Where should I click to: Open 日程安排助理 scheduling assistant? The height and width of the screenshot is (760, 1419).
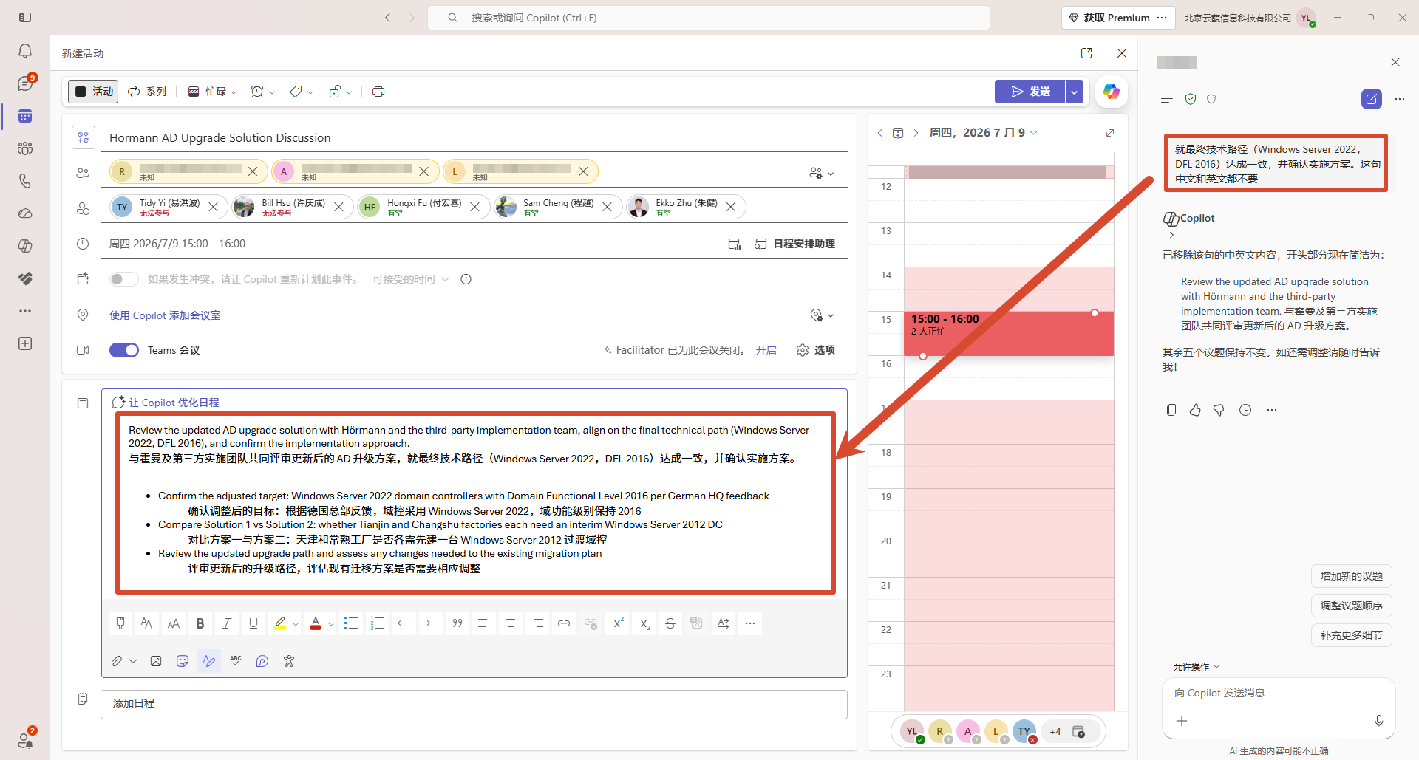(x=795, y=244)
